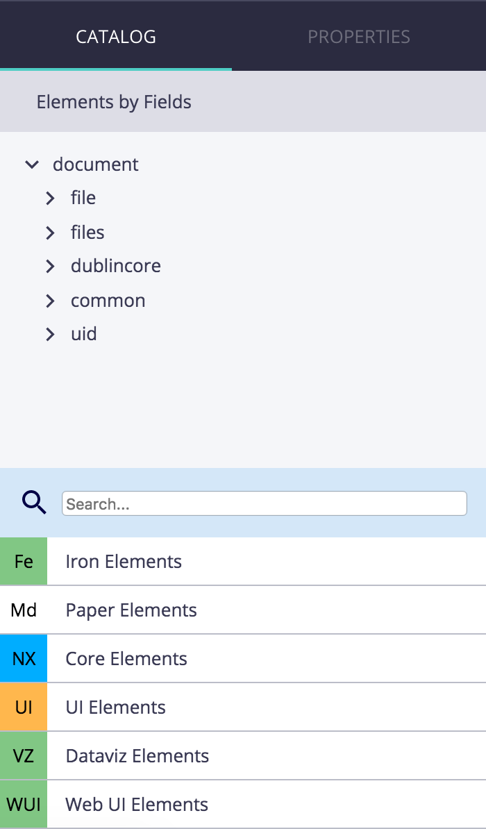The image size is (486, 829).
Task: Click into the Search input field
Action: point(265,503)
